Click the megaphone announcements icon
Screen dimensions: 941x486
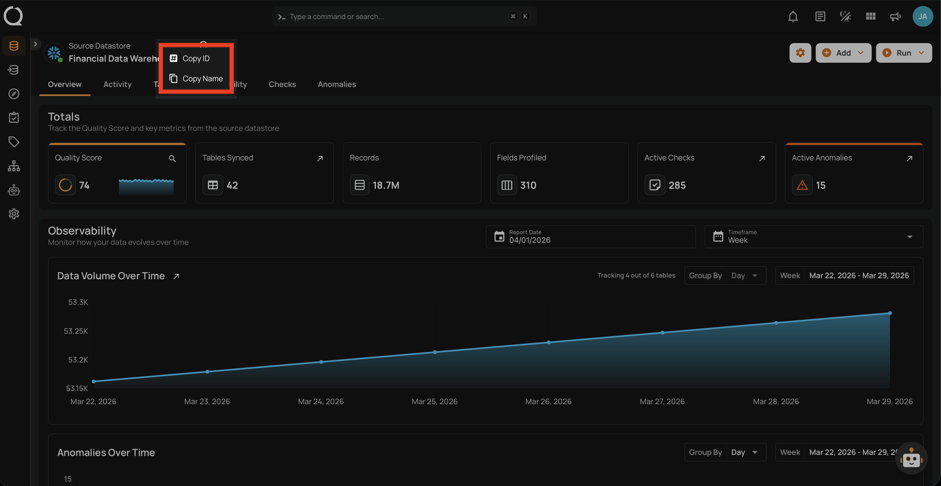pos(895,16)
